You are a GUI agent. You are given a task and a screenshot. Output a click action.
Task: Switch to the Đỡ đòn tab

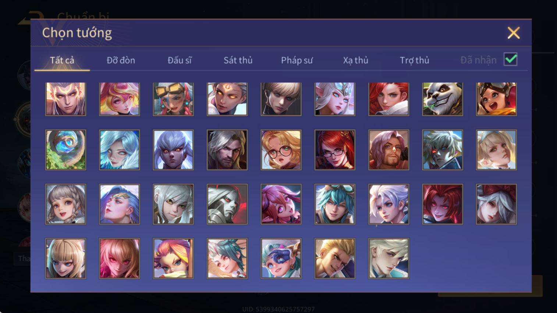[x=121, y=60]
